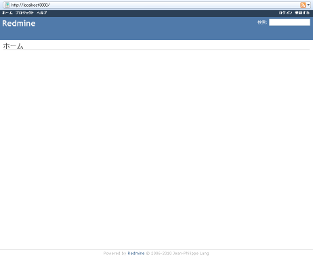
Task: Click the empty blue header banner area
Action: [147, 28]
